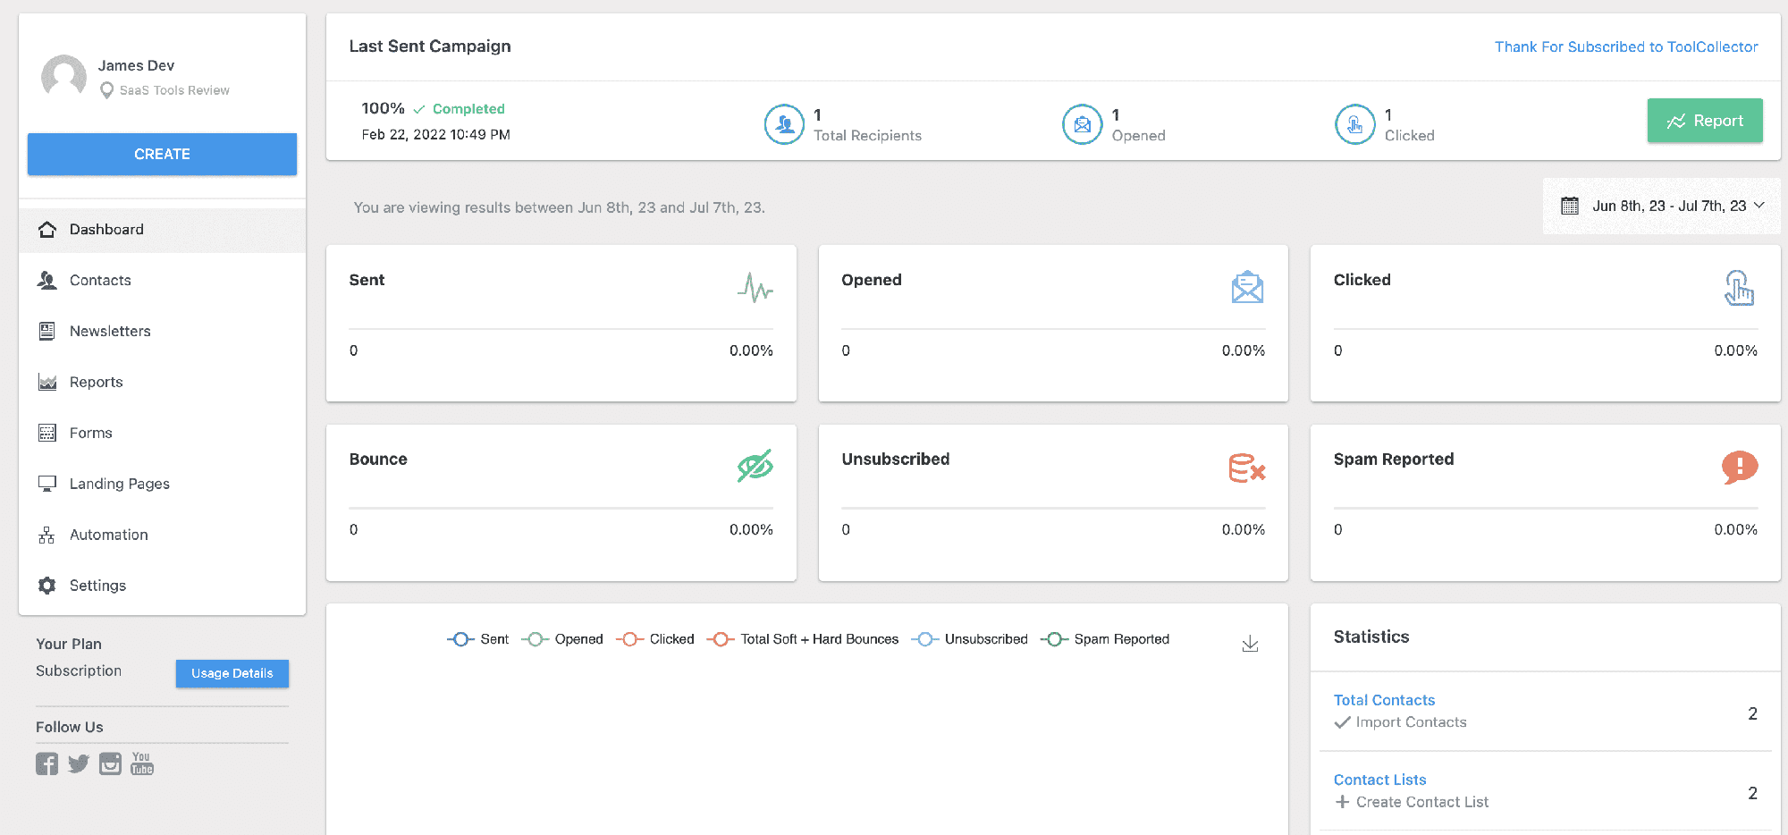This screenshot has height=835, width=1788.
Task: Click the Bounce crossed-eye icon
Action: tap(755, 466)
